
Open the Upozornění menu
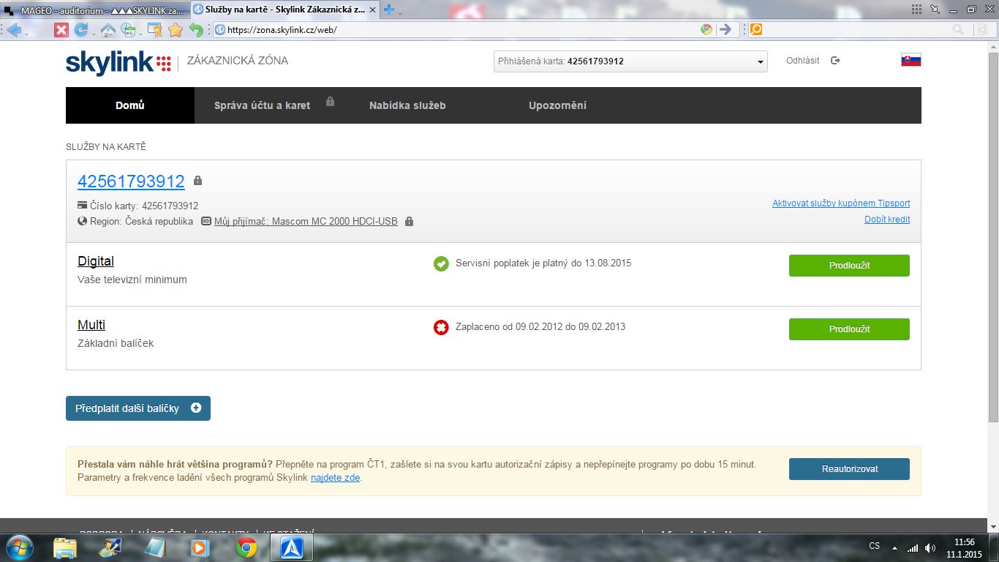tap(557, 105)
